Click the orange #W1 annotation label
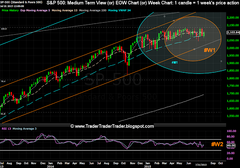 point(210,50)
